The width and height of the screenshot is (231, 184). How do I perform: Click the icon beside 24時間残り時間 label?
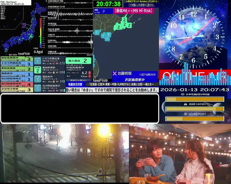[183, 94]
